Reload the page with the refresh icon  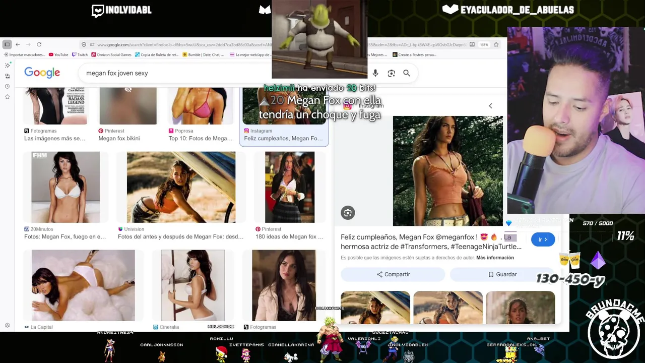pyautogui.click(x=39, y=44)
